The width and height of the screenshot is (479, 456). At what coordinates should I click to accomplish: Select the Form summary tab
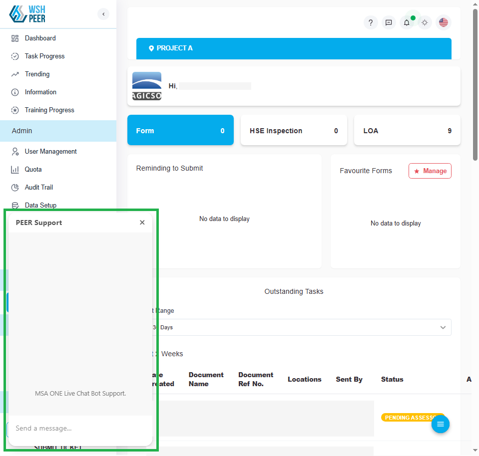click(x=180, y=131)
